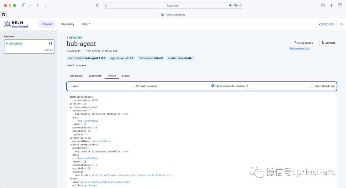Enable User-defined only checkbox
The width and height of the screenshot is (346, 188).
pos(312,86)
